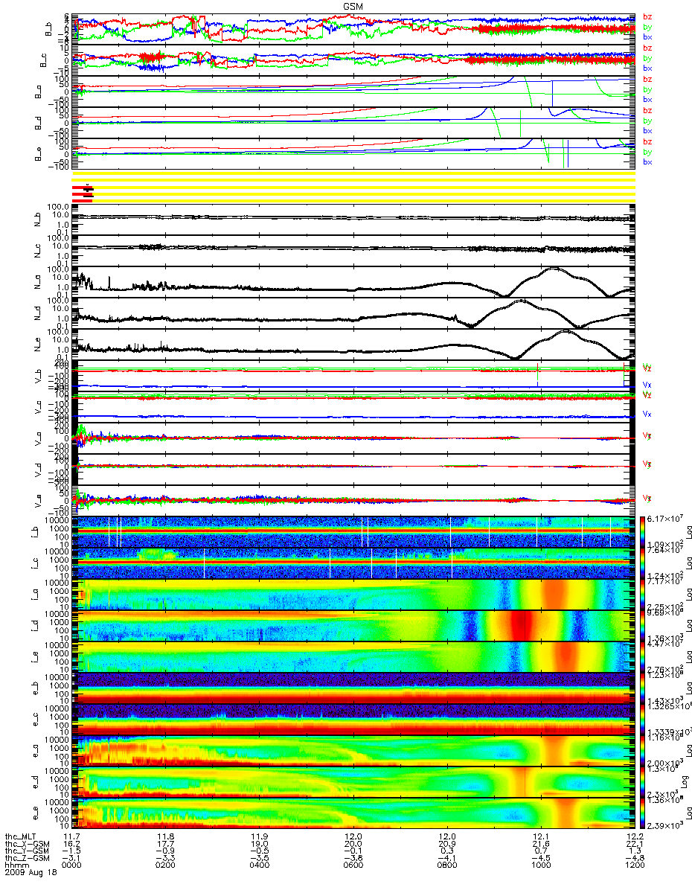692x893 pixels.
Task: Click the 0200 time tick label
Action: (165, 865)
